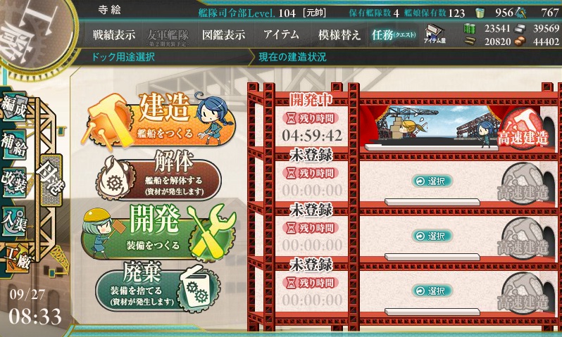Open the 建造 ship construction button
562x337 pixels.
point(158,120)
